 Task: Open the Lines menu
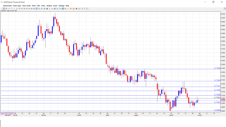click(x=43, y=6)
